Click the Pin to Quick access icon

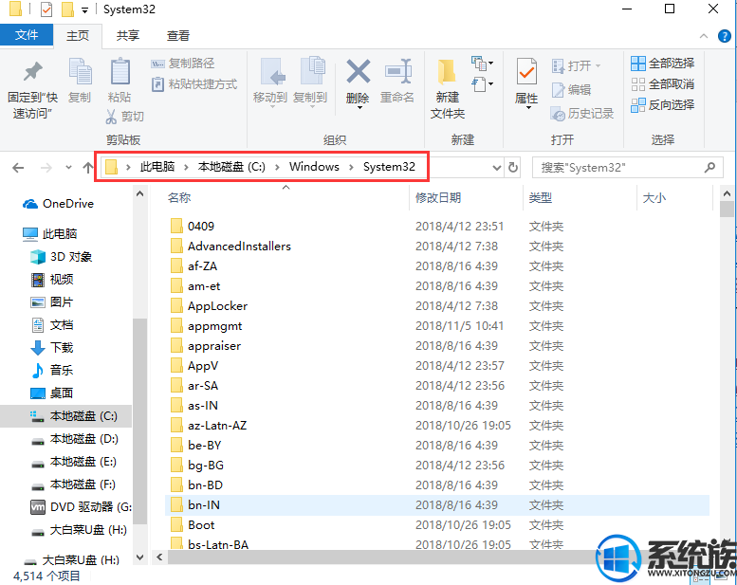point(32,72)
